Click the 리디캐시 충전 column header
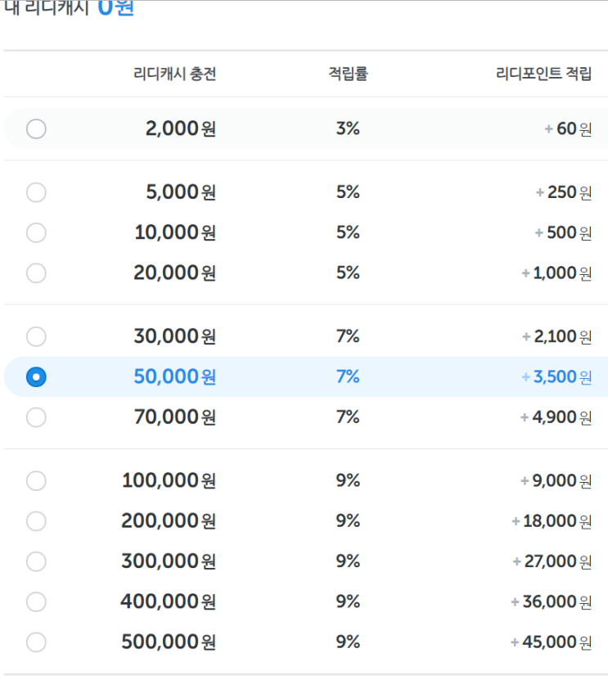This screenshot has height=680, width=608. click(x=174, y=74)
